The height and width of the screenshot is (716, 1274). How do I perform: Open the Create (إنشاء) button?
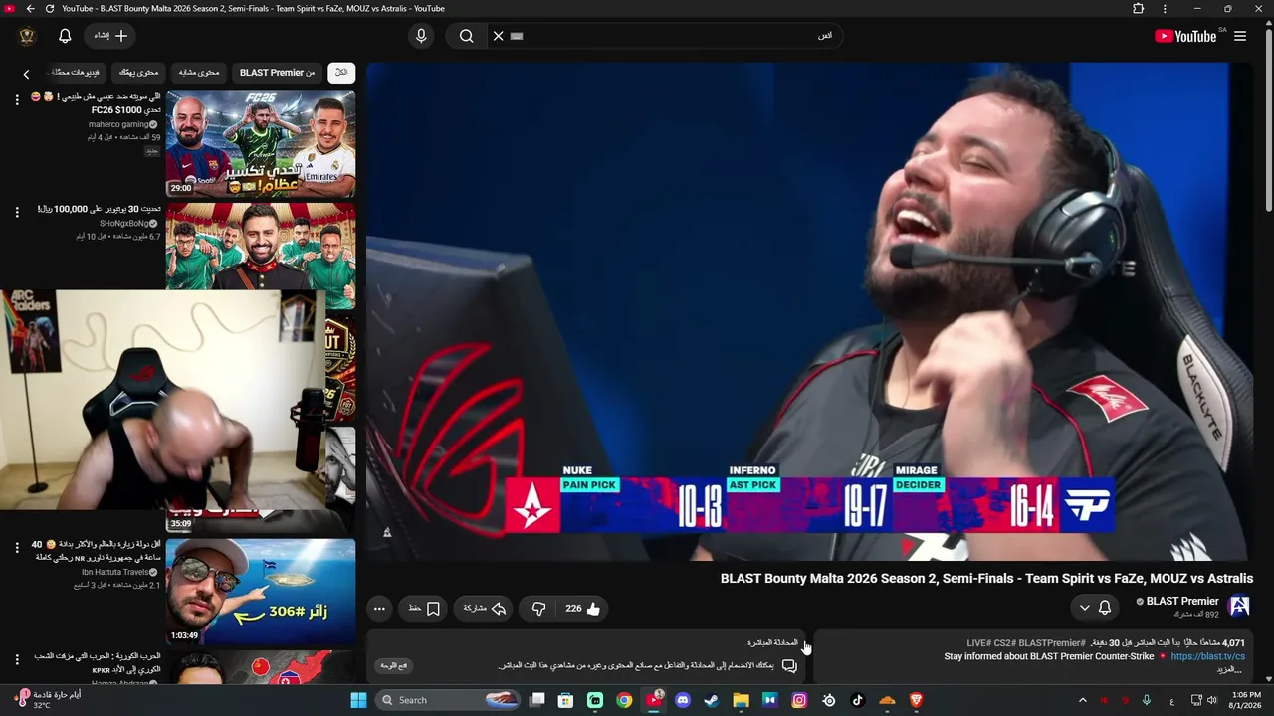point(110,36)
